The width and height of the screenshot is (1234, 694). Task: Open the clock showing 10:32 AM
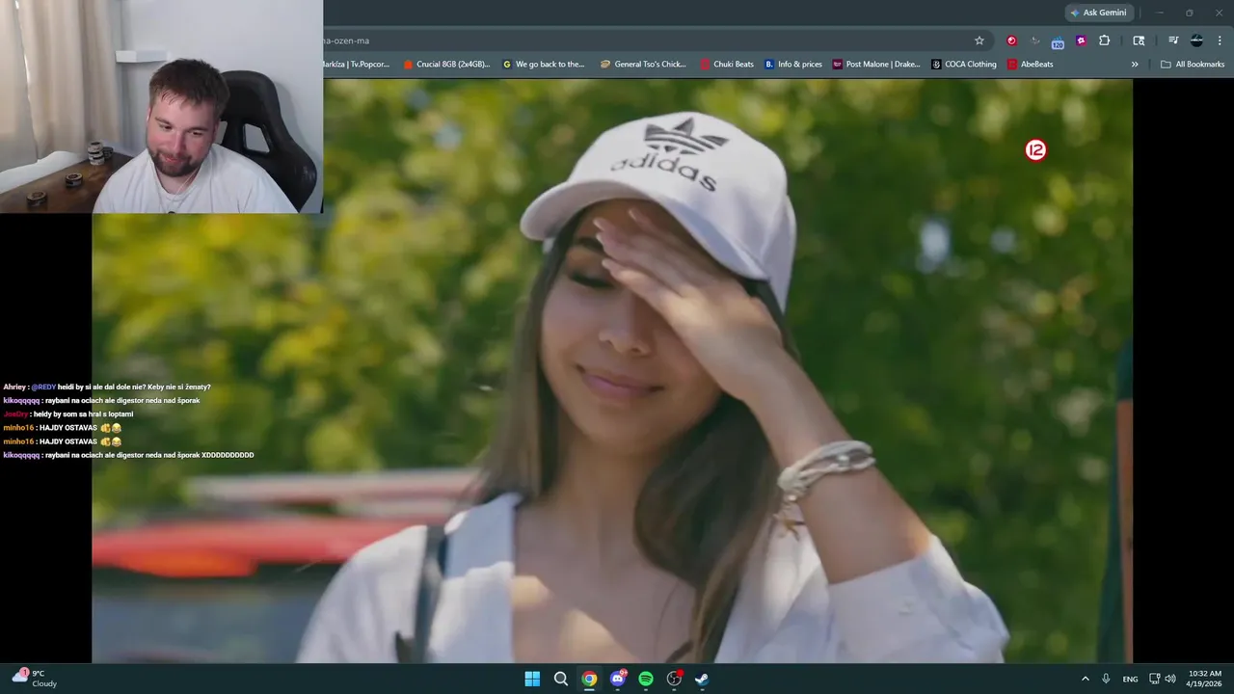coord(1205,679)
